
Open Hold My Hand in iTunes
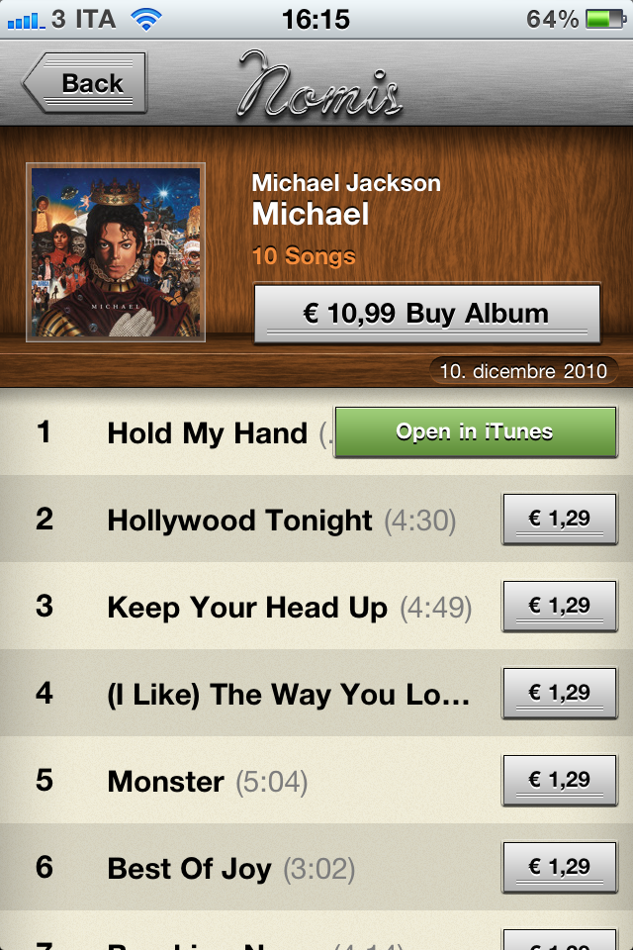[x=476, y=432]
